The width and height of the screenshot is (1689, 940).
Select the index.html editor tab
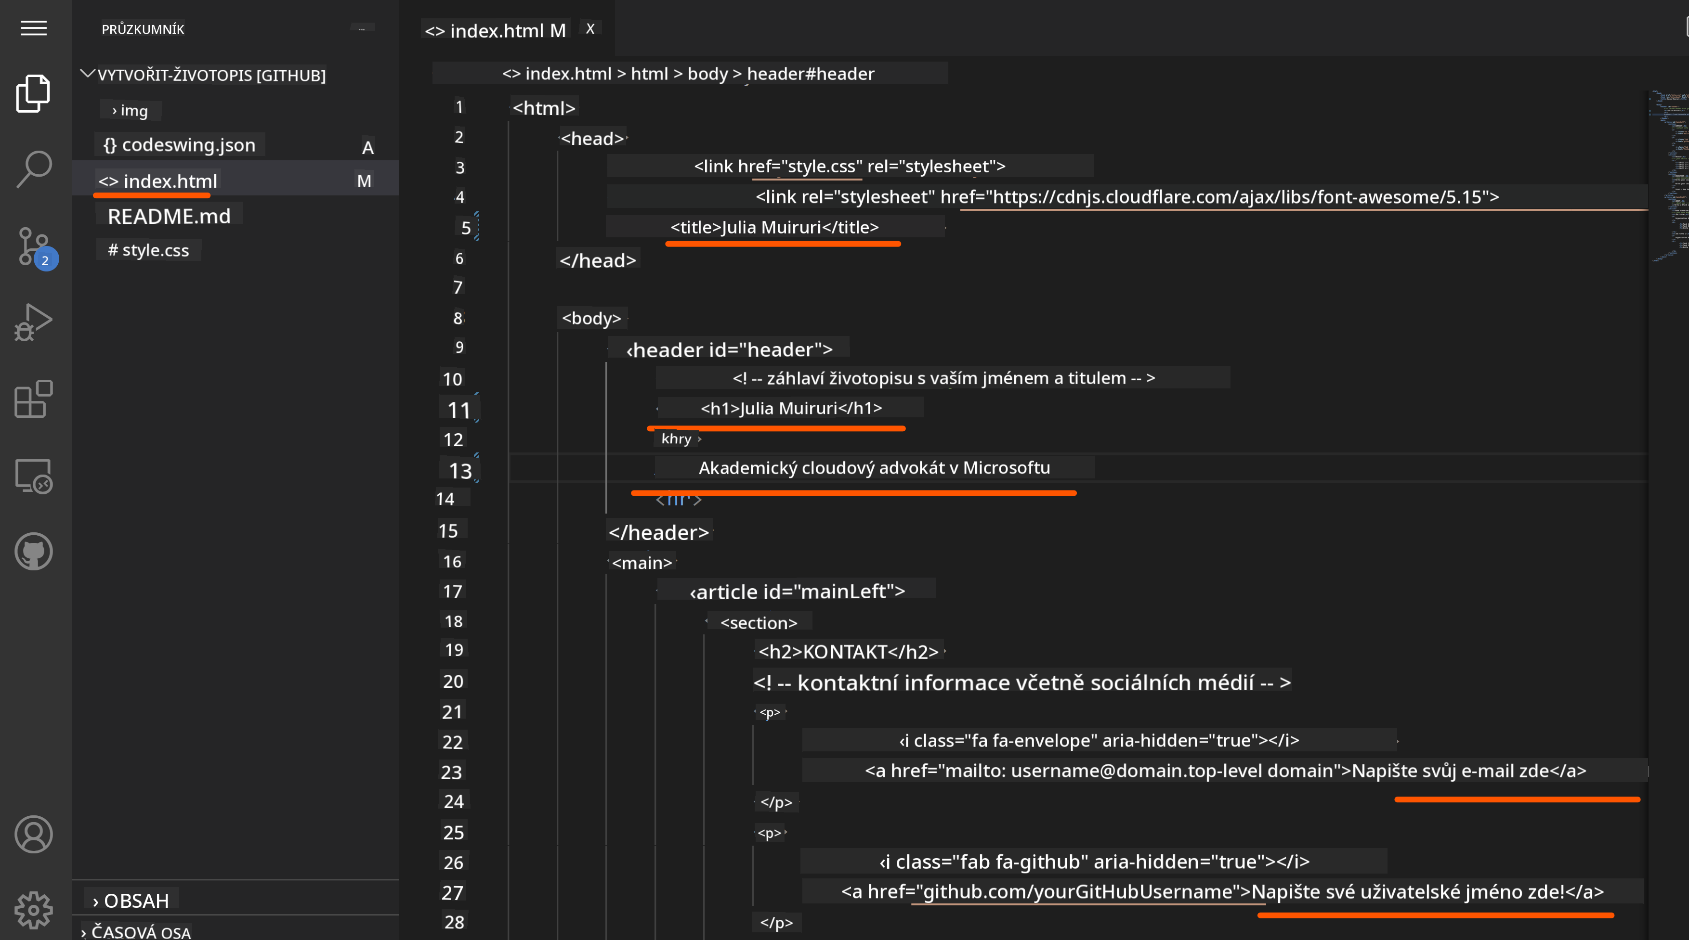pos(495,30)
